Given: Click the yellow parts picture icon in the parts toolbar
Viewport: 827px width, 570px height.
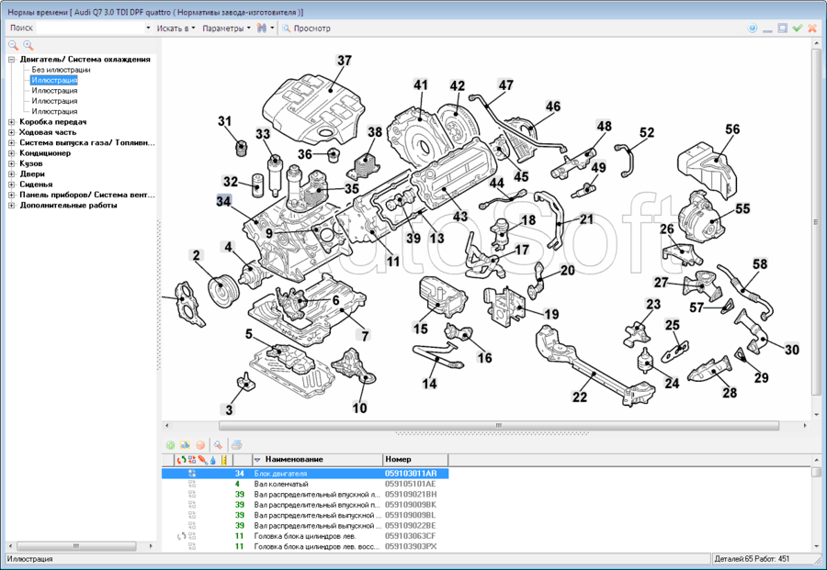Looking at the screenshot, I should pos(185,445).
